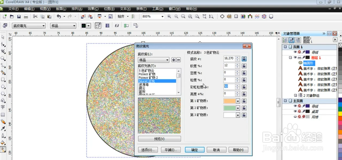Select the Table tool in toolbox

coord(3,114)
